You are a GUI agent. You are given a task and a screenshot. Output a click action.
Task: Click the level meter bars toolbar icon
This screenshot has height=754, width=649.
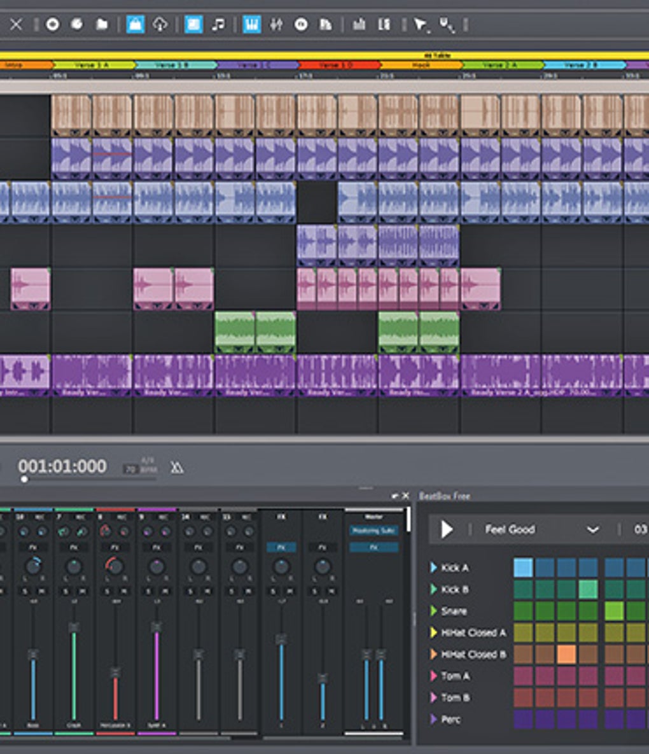359,24
